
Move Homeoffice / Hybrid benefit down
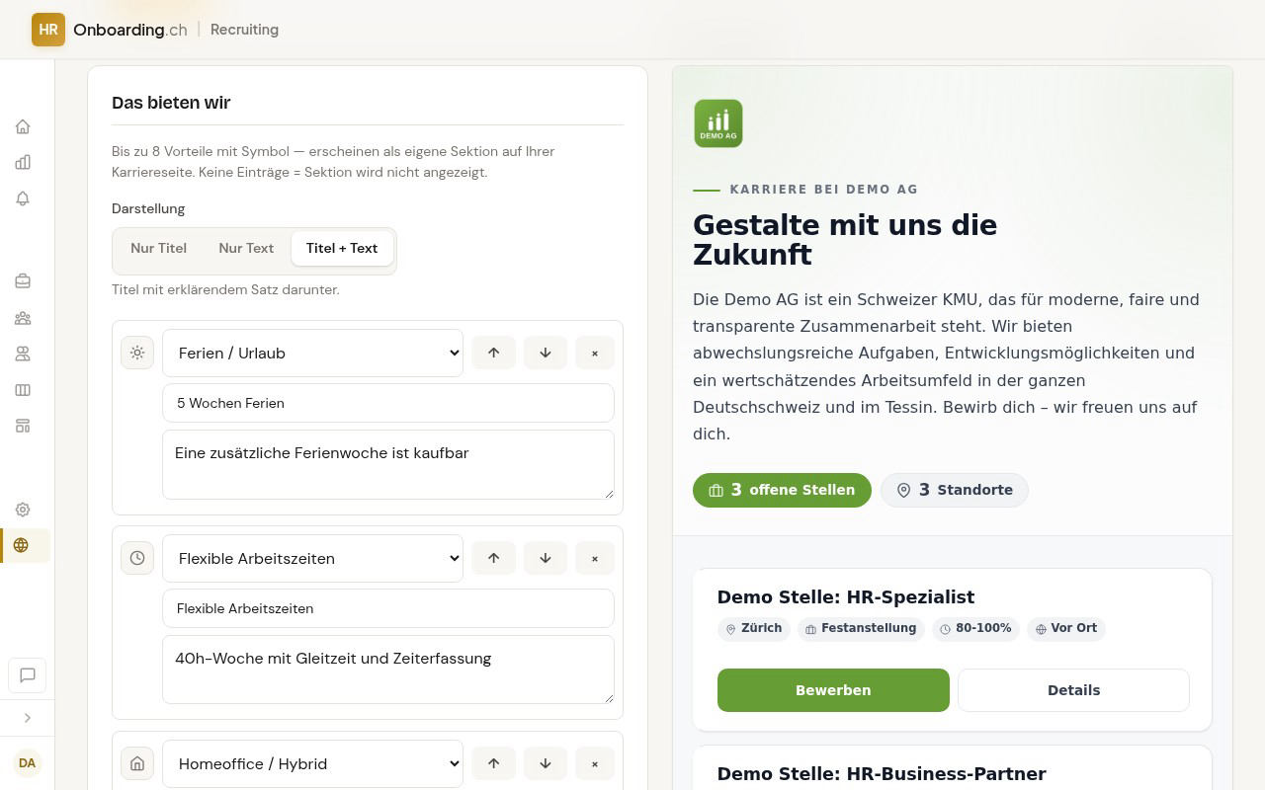(545, 763)
